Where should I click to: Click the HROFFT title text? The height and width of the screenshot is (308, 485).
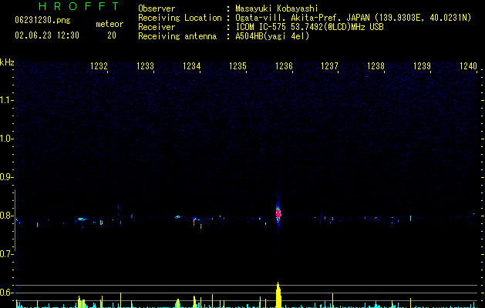click(x=79, y=6)
